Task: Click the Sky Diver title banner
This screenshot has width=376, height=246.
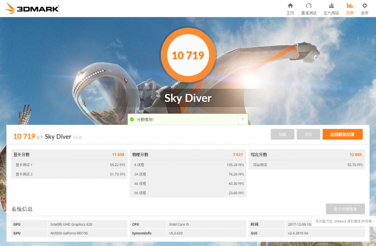Action: 188,98
